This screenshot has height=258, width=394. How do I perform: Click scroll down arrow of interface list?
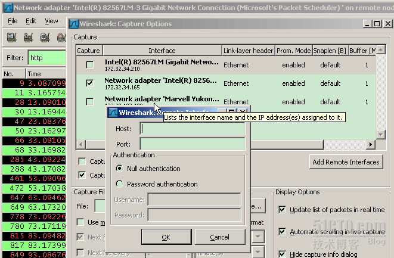click(x=381, y=135)
